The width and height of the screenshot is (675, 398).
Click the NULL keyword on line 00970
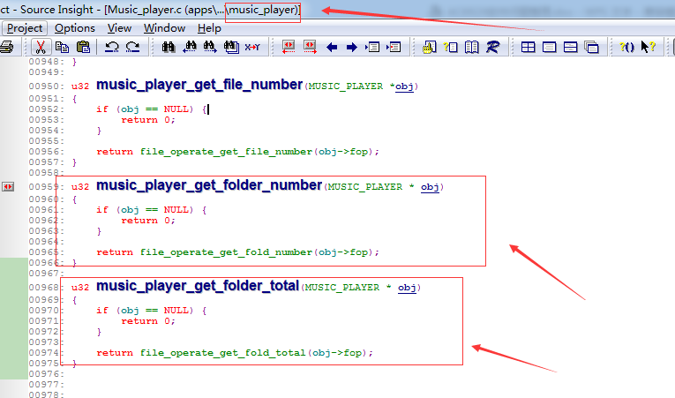[176, 310]
